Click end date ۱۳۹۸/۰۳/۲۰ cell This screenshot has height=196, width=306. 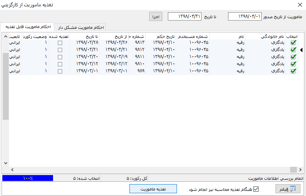84,57
